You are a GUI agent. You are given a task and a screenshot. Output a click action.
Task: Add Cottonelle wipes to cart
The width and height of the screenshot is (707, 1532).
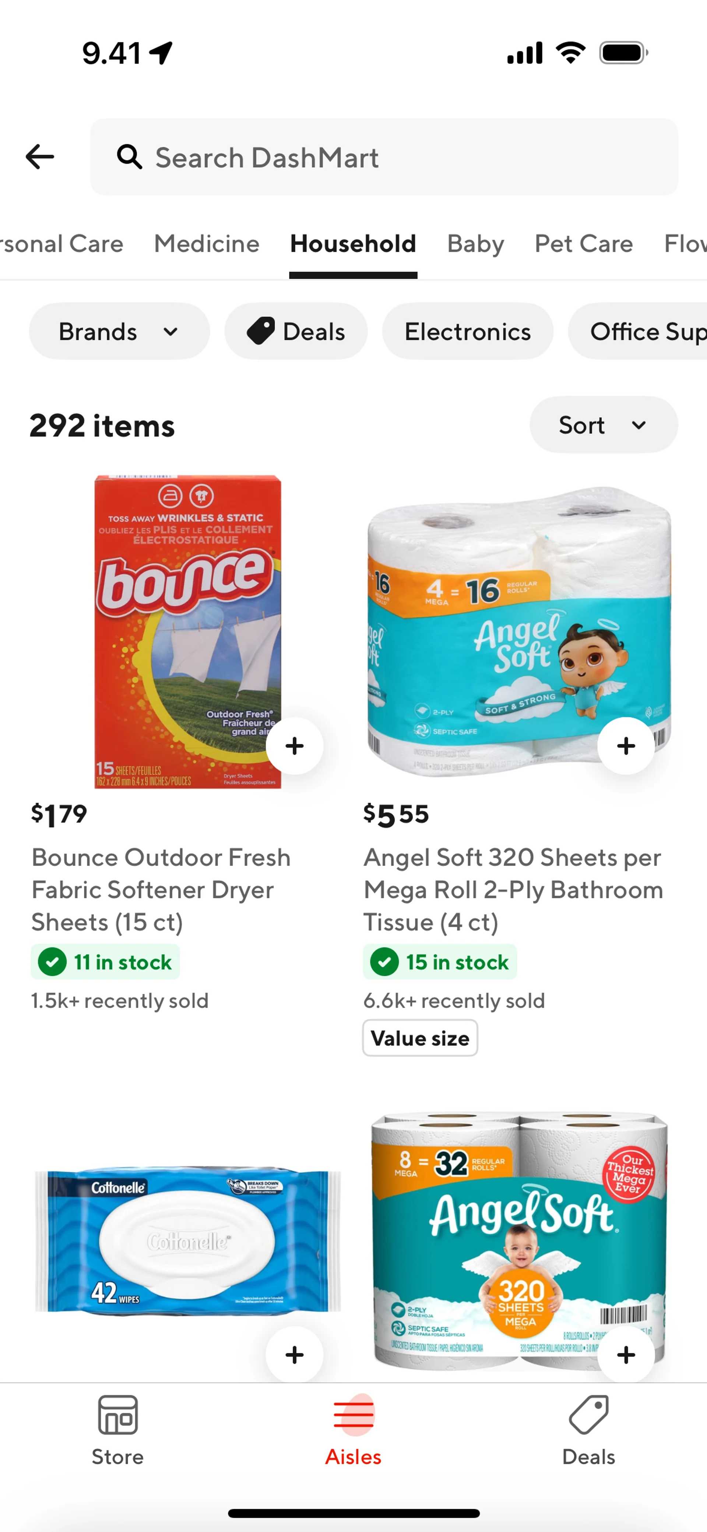294,1354
